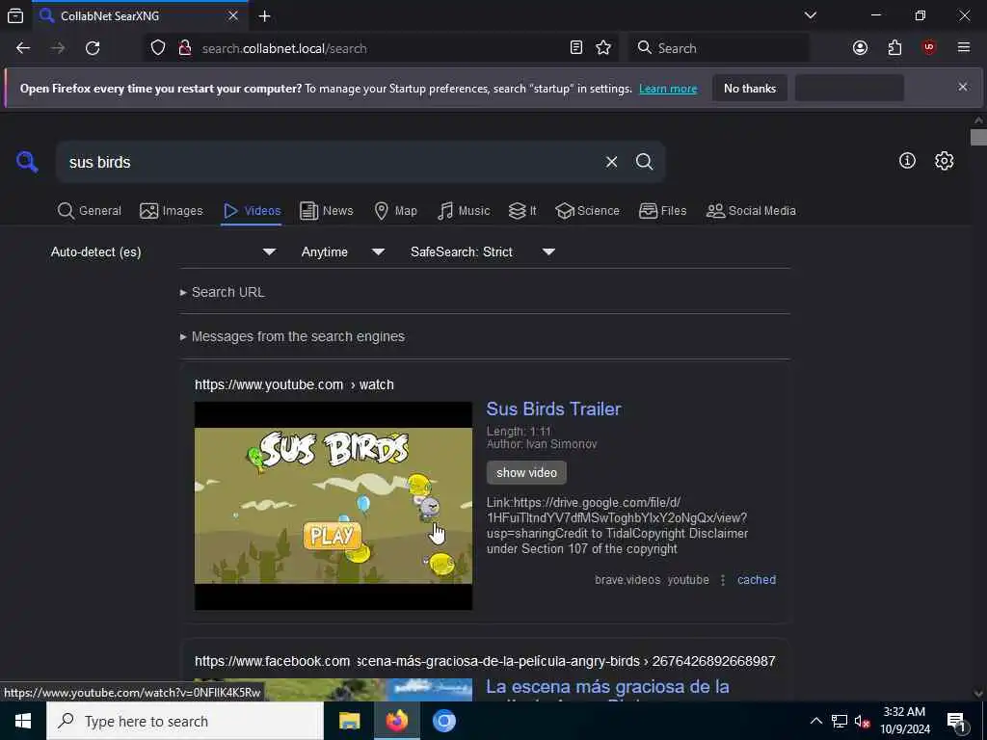Open the Anytime time range dropdown
The image size is (987, 740).
[343, 251]
